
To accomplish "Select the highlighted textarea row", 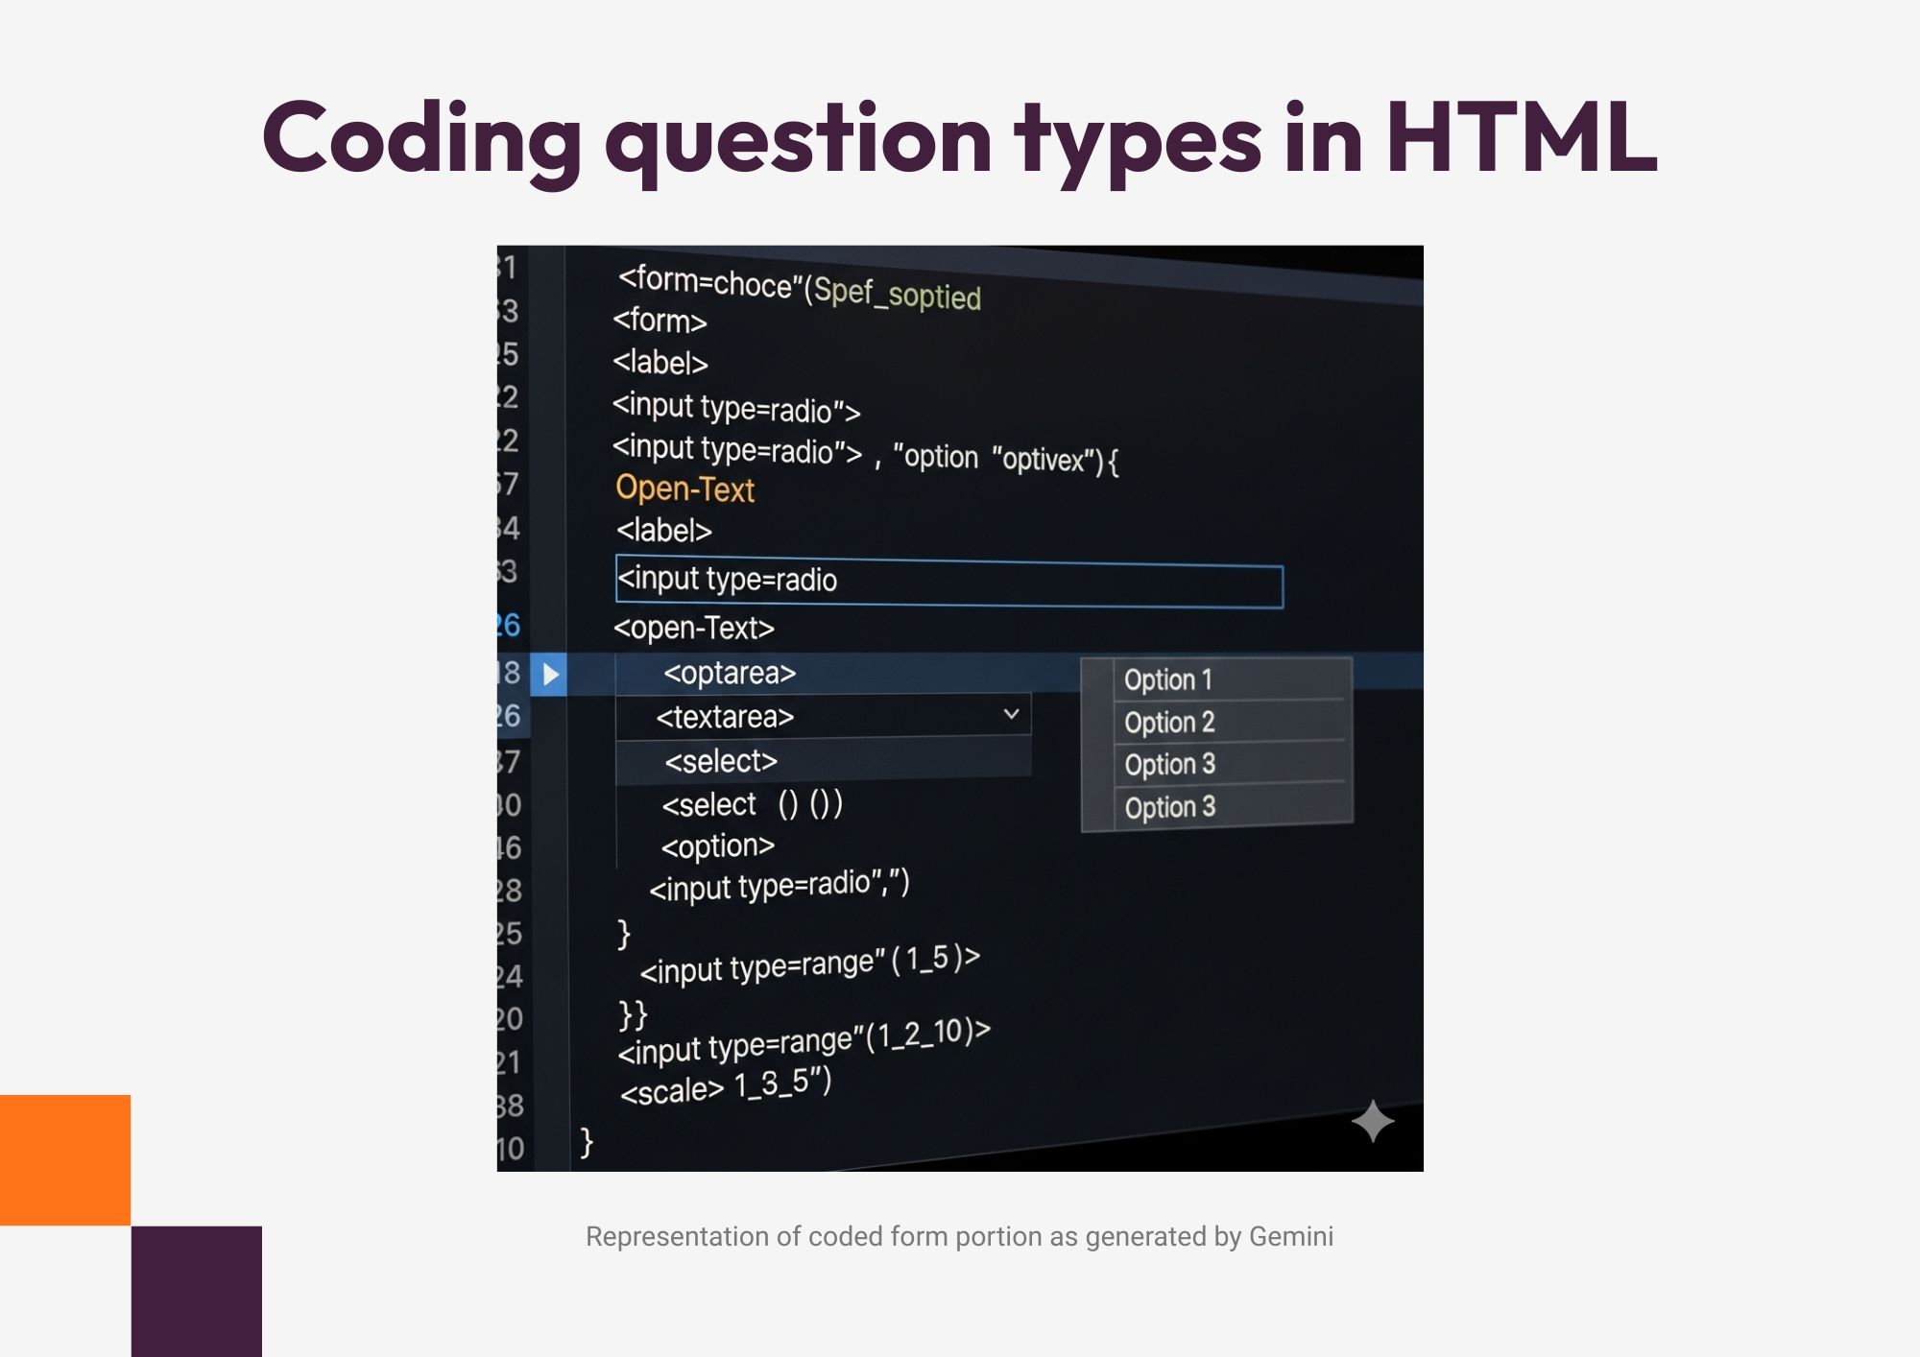I will tap(726, 716).
